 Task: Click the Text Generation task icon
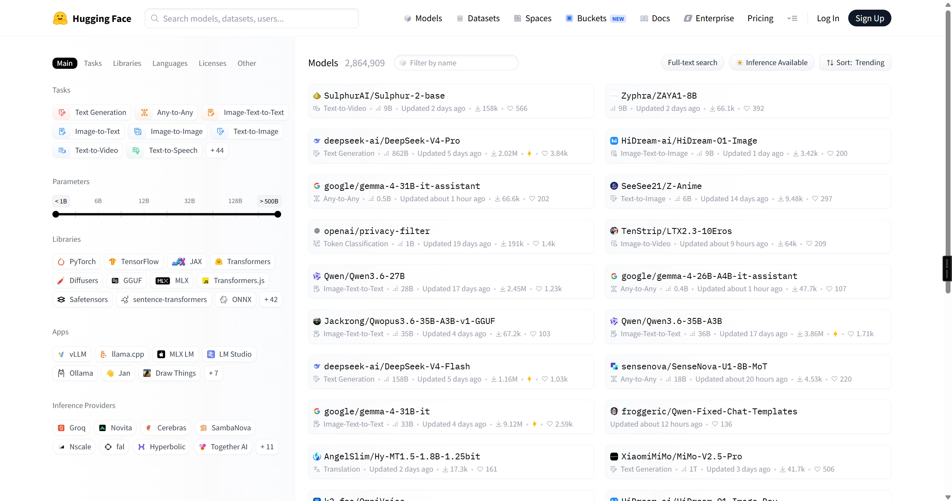coord(62,112)
